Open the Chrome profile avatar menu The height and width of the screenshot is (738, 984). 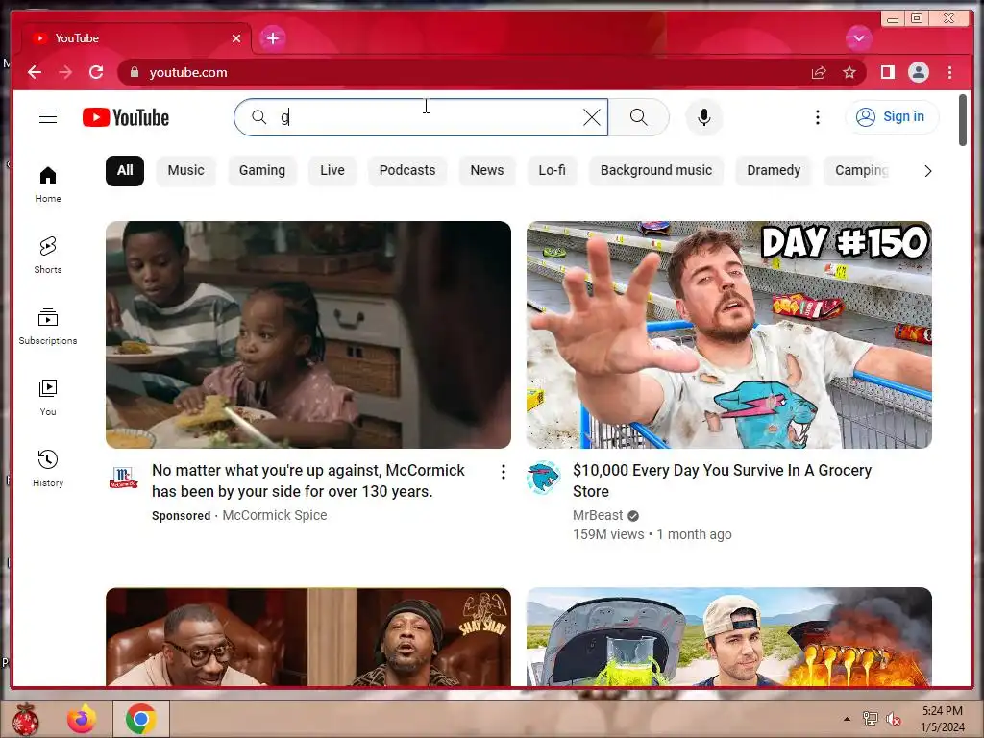click(x=918, y=72)
